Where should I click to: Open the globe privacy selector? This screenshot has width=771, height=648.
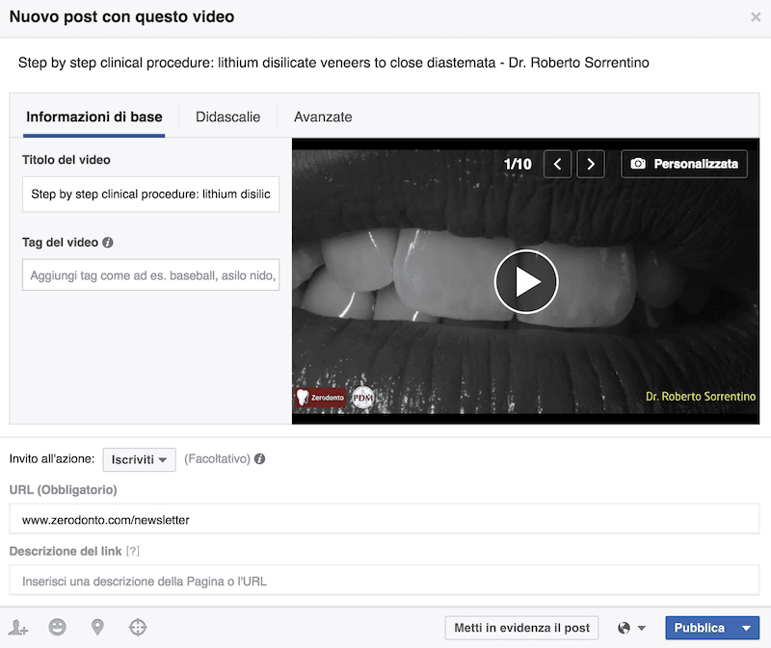pyautogui.click(x=631, y=628)
